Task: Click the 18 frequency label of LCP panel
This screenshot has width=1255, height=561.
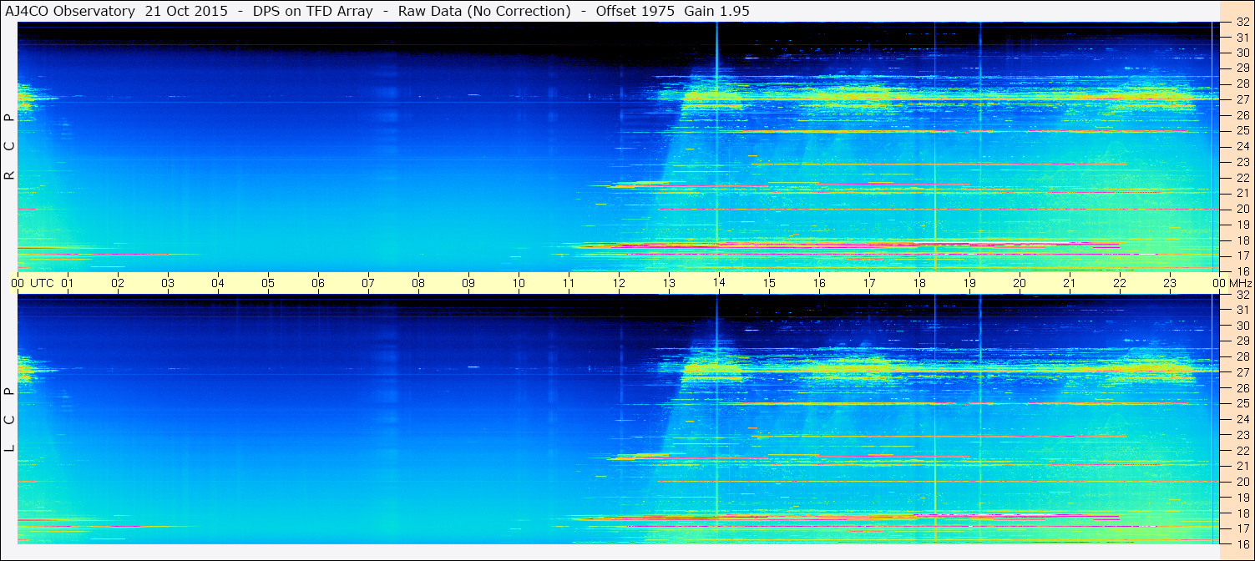Action: [1242, 513]
